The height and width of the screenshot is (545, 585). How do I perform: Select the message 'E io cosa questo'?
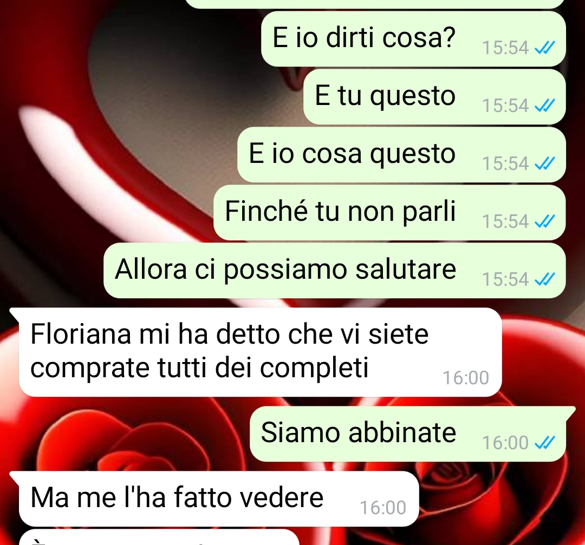[x=401, y=155]
